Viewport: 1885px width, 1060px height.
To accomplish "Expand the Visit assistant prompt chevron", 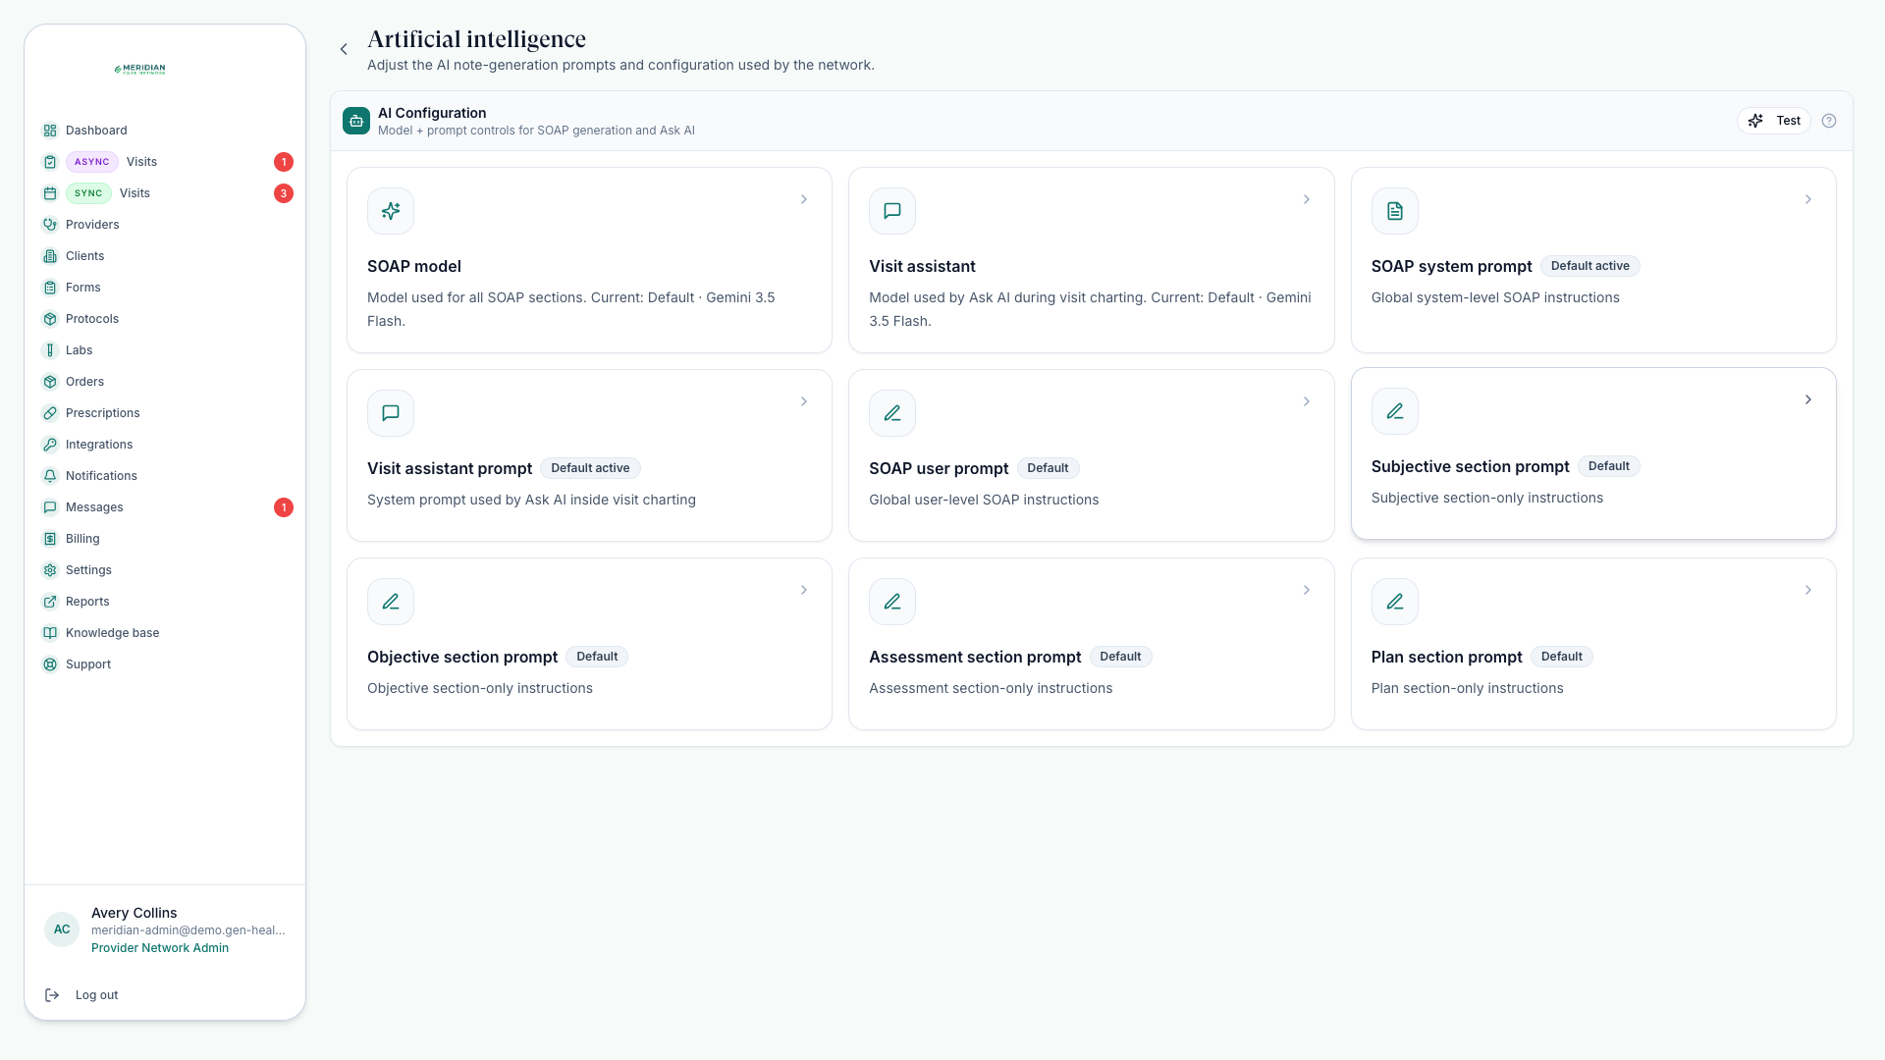I will point(804,401).
